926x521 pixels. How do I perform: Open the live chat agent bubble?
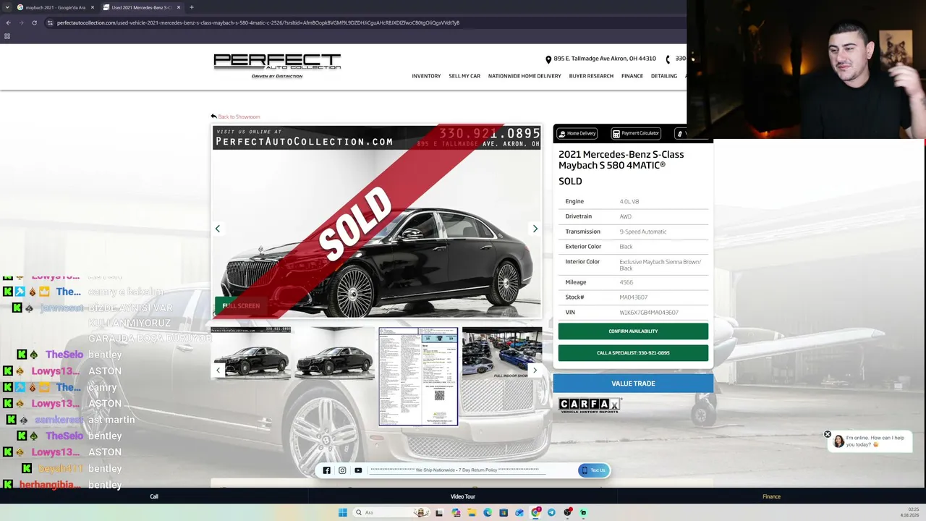pyautogui.click(x=870, y=441)
